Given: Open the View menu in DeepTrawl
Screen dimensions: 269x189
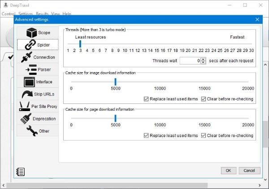Looking at the screenshot, I should point(56,14).
